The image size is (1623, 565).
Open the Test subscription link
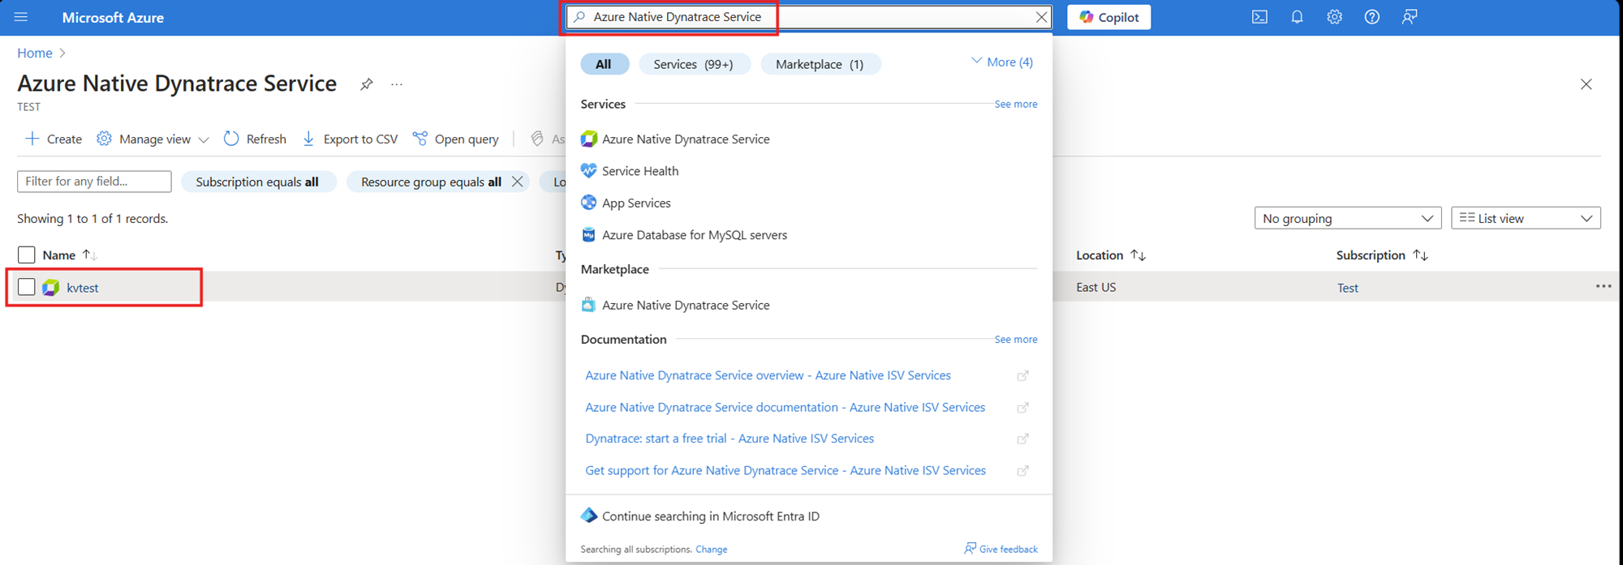(1348, 288)
